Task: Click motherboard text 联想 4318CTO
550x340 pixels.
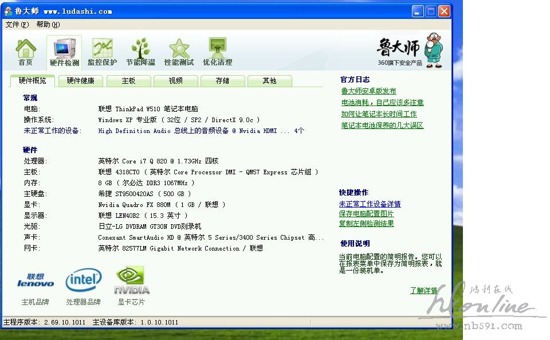Action: click(208, 172)
